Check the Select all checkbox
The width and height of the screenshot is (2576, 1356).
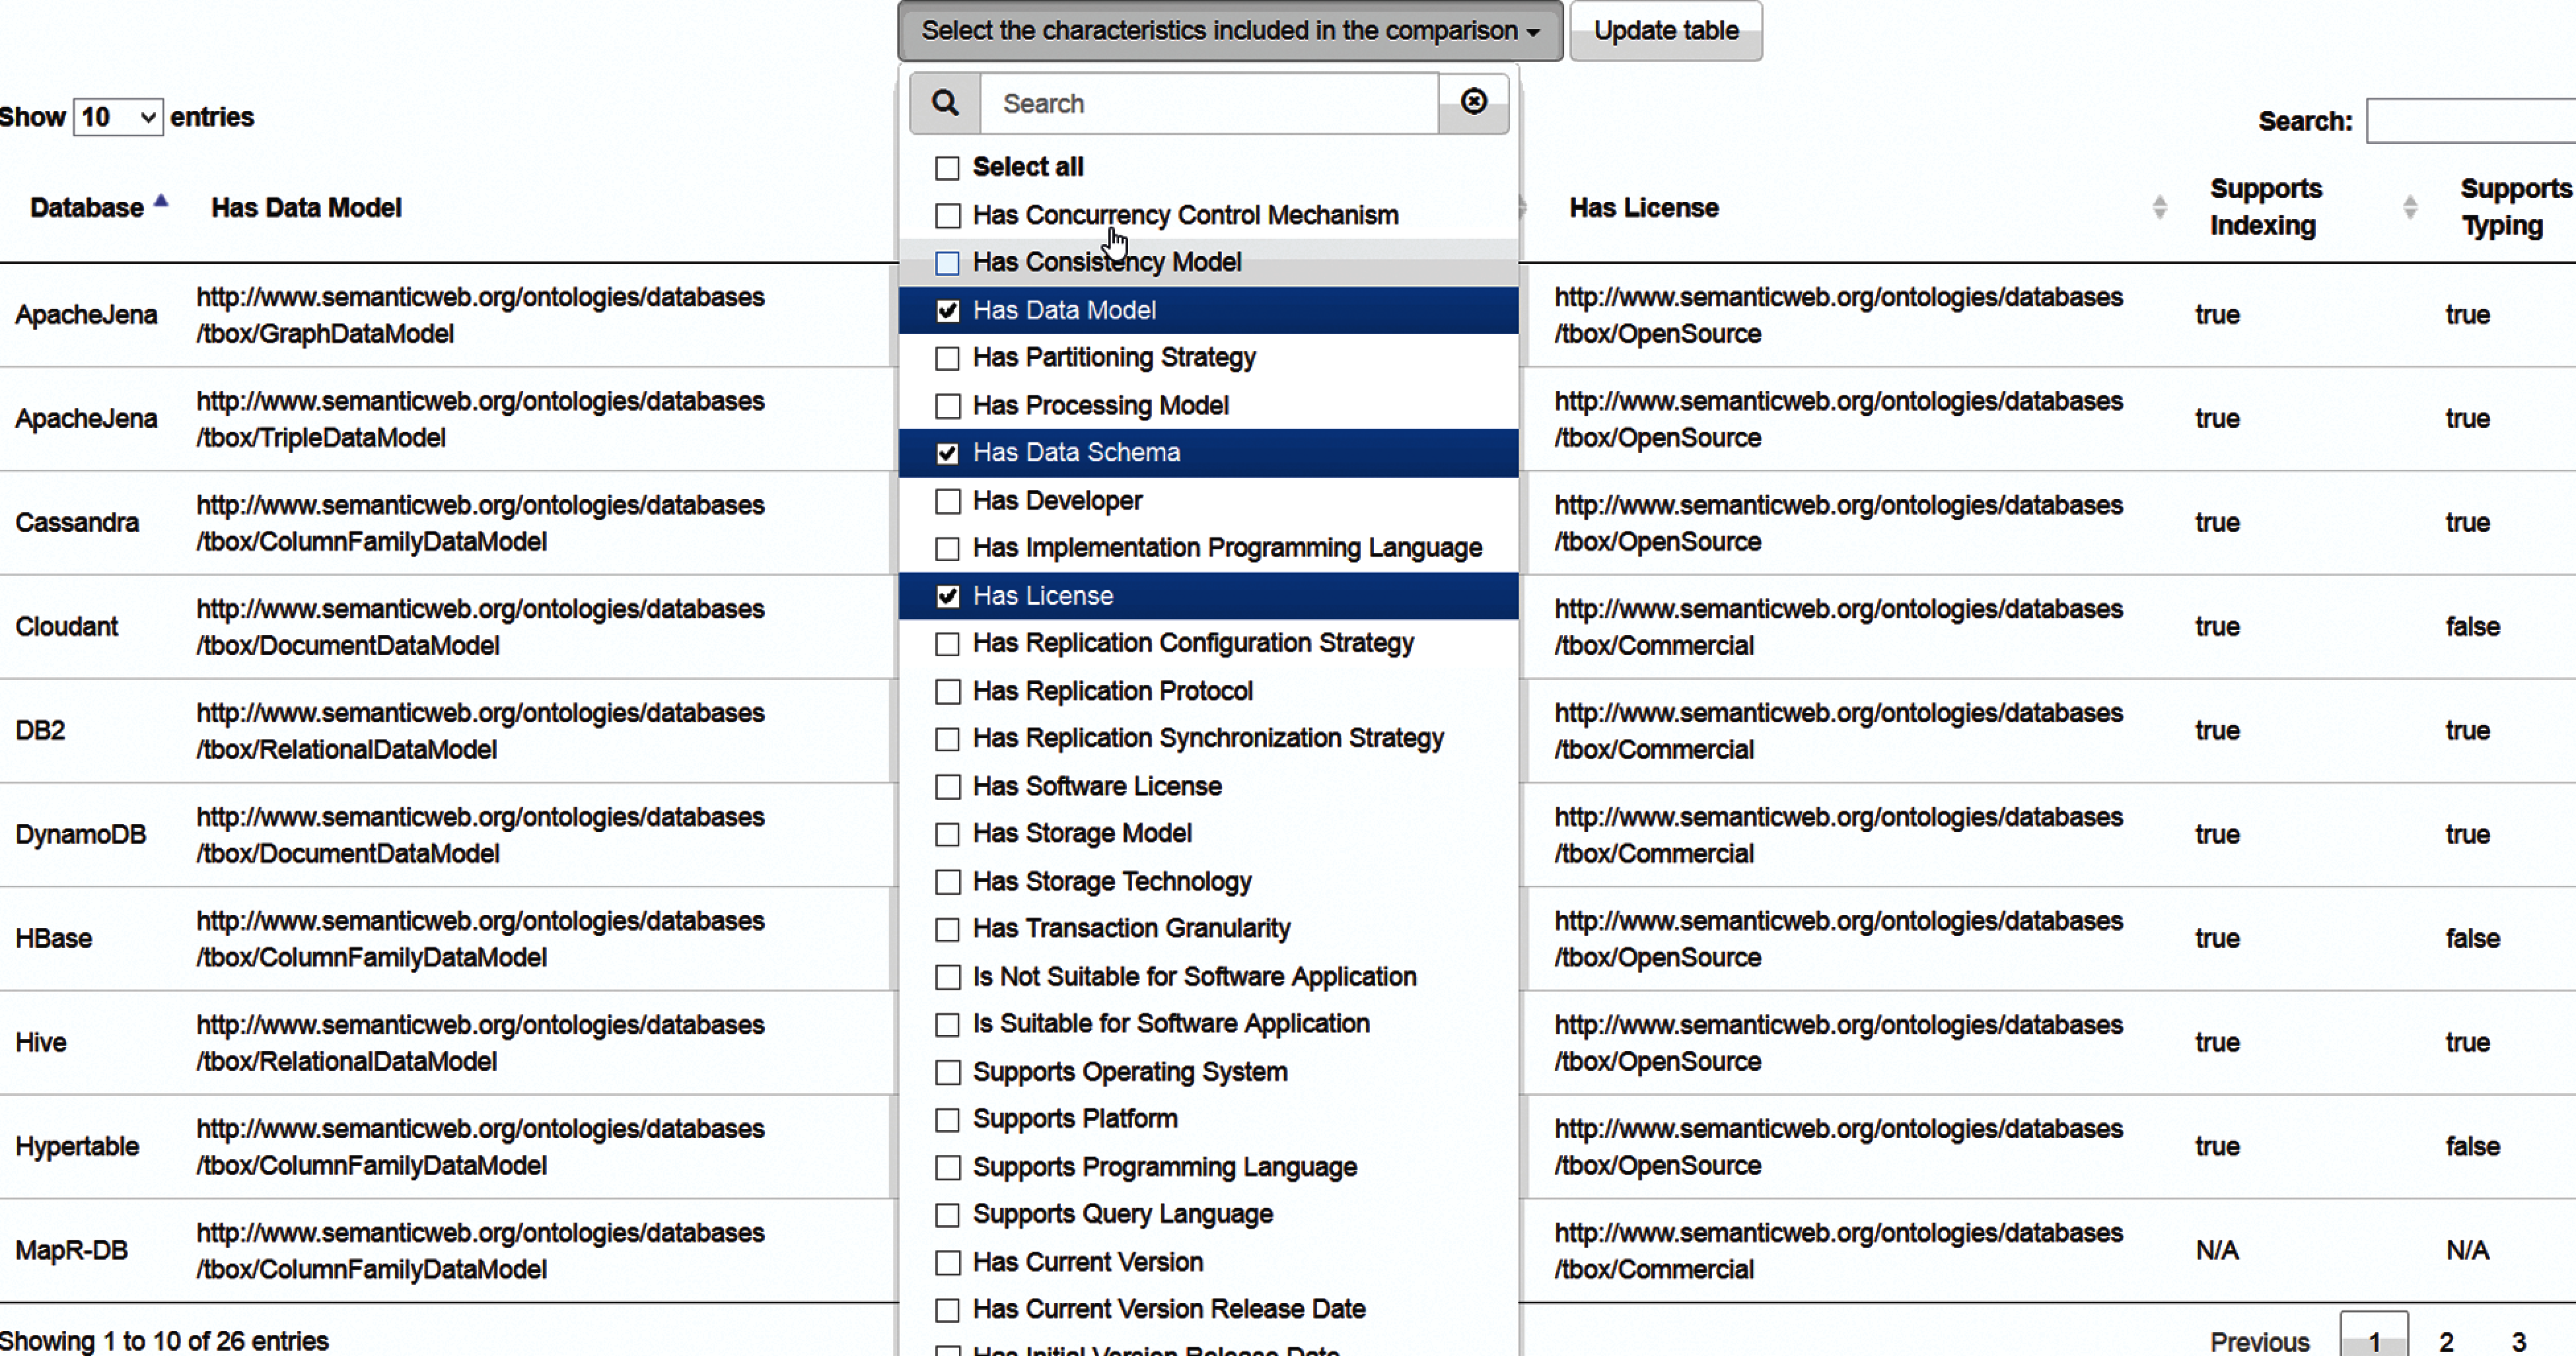[947, 168]
